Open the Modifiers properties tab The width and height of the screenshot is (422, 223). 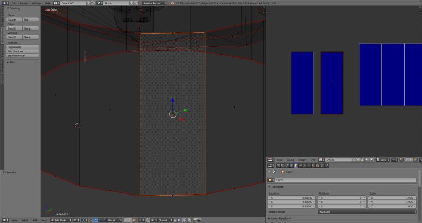pos(305,166)
